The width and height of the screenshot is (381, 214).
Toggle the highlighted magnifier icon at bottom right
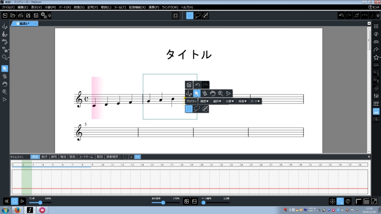[x=340, y=201]
